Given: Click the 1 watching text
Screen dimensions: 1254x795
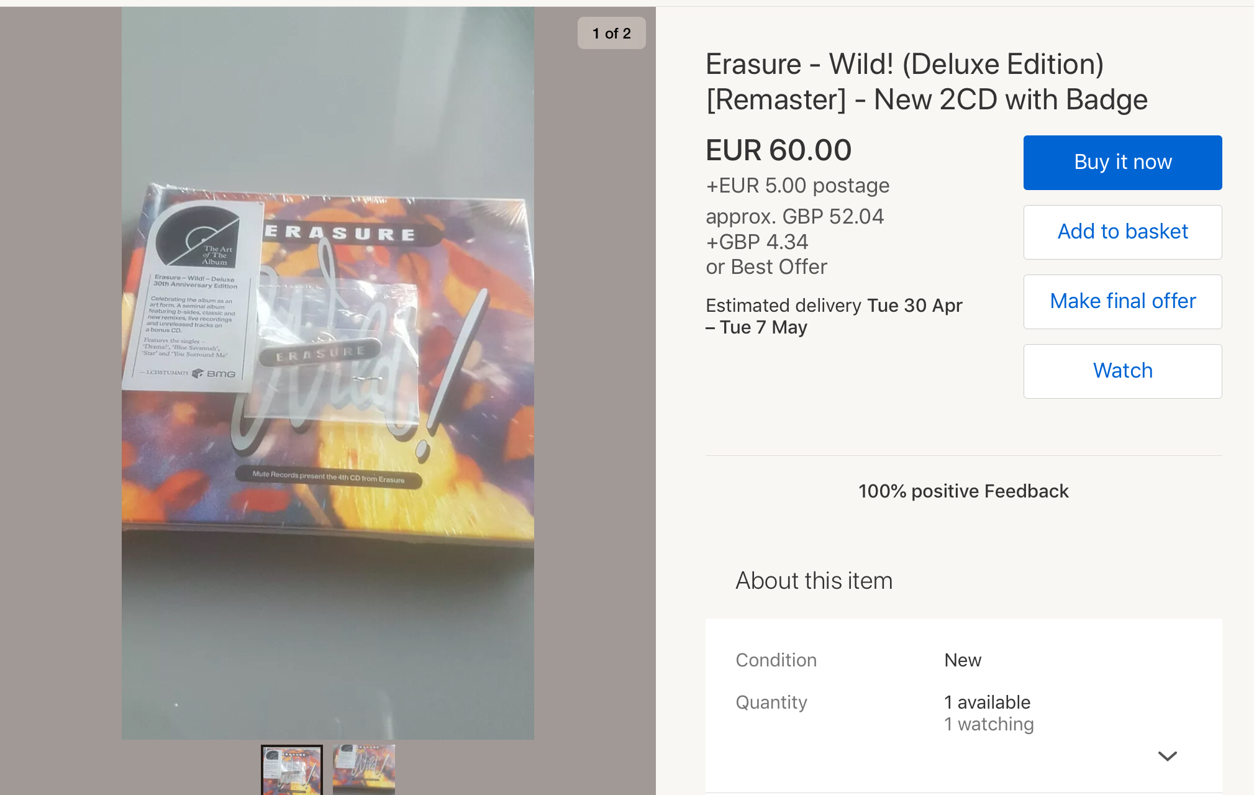Looking at the screenshot, I should coord(989,724).
